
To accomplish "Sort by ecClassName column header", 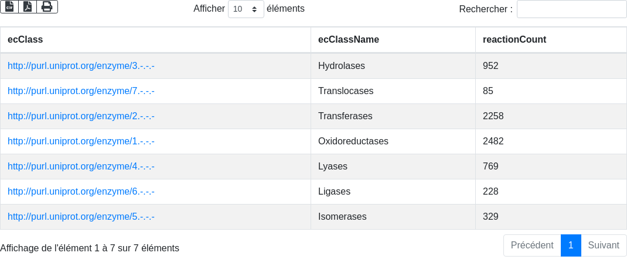I will pos(348,40).
